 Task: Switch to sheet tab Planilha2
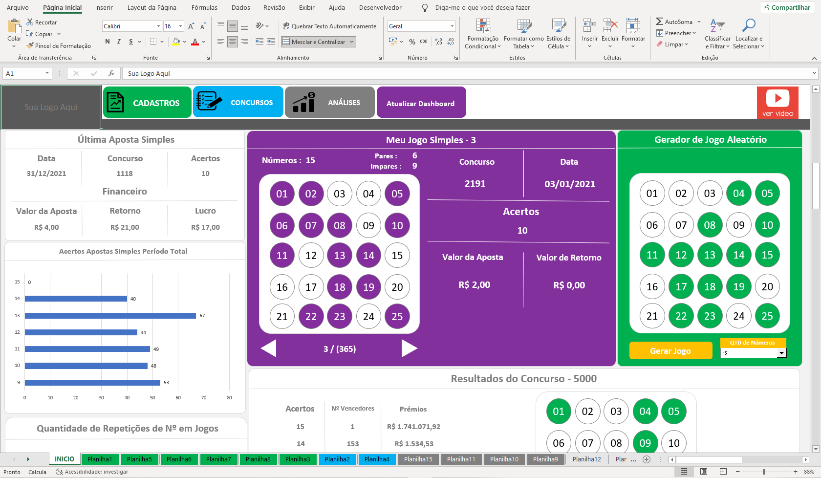[x=337, y=459]
